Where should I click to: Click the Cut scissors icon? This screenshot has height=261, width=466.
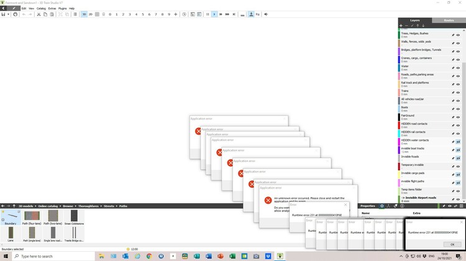39,14
